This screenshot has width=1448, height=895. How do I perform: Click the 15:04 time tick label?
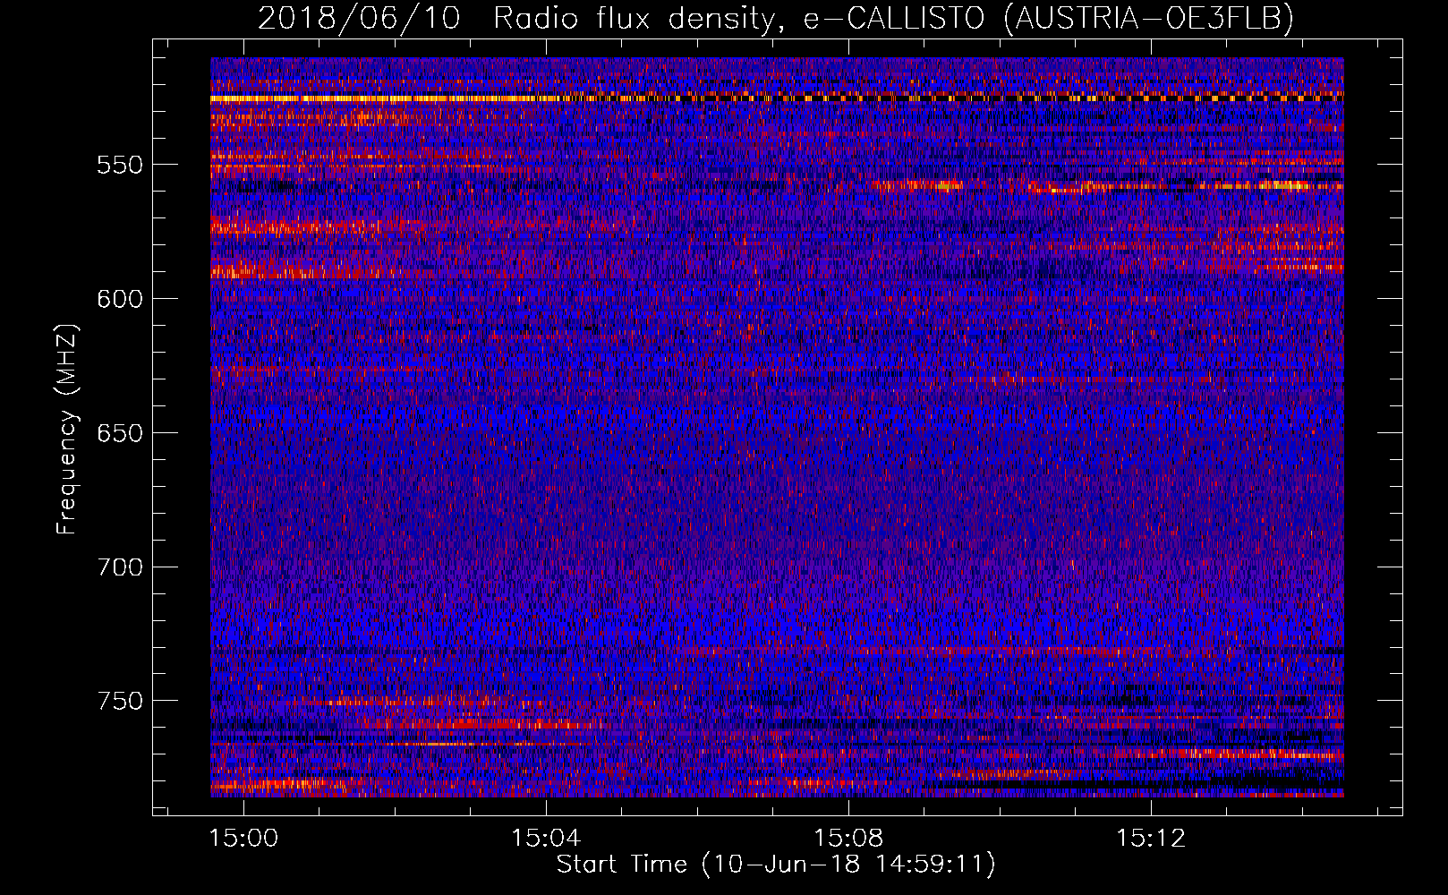pos(546,839)
